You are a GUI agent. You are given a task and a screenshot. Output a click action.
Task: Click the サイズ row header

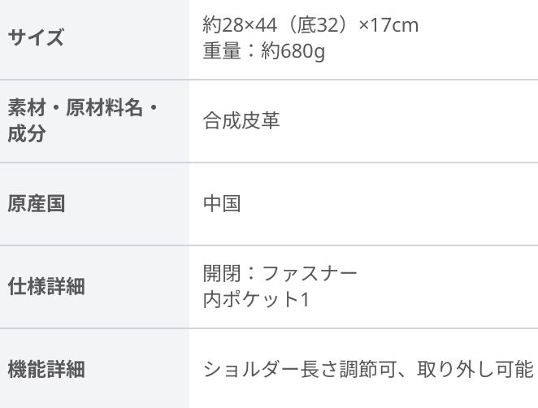click(x=36, y=37)
